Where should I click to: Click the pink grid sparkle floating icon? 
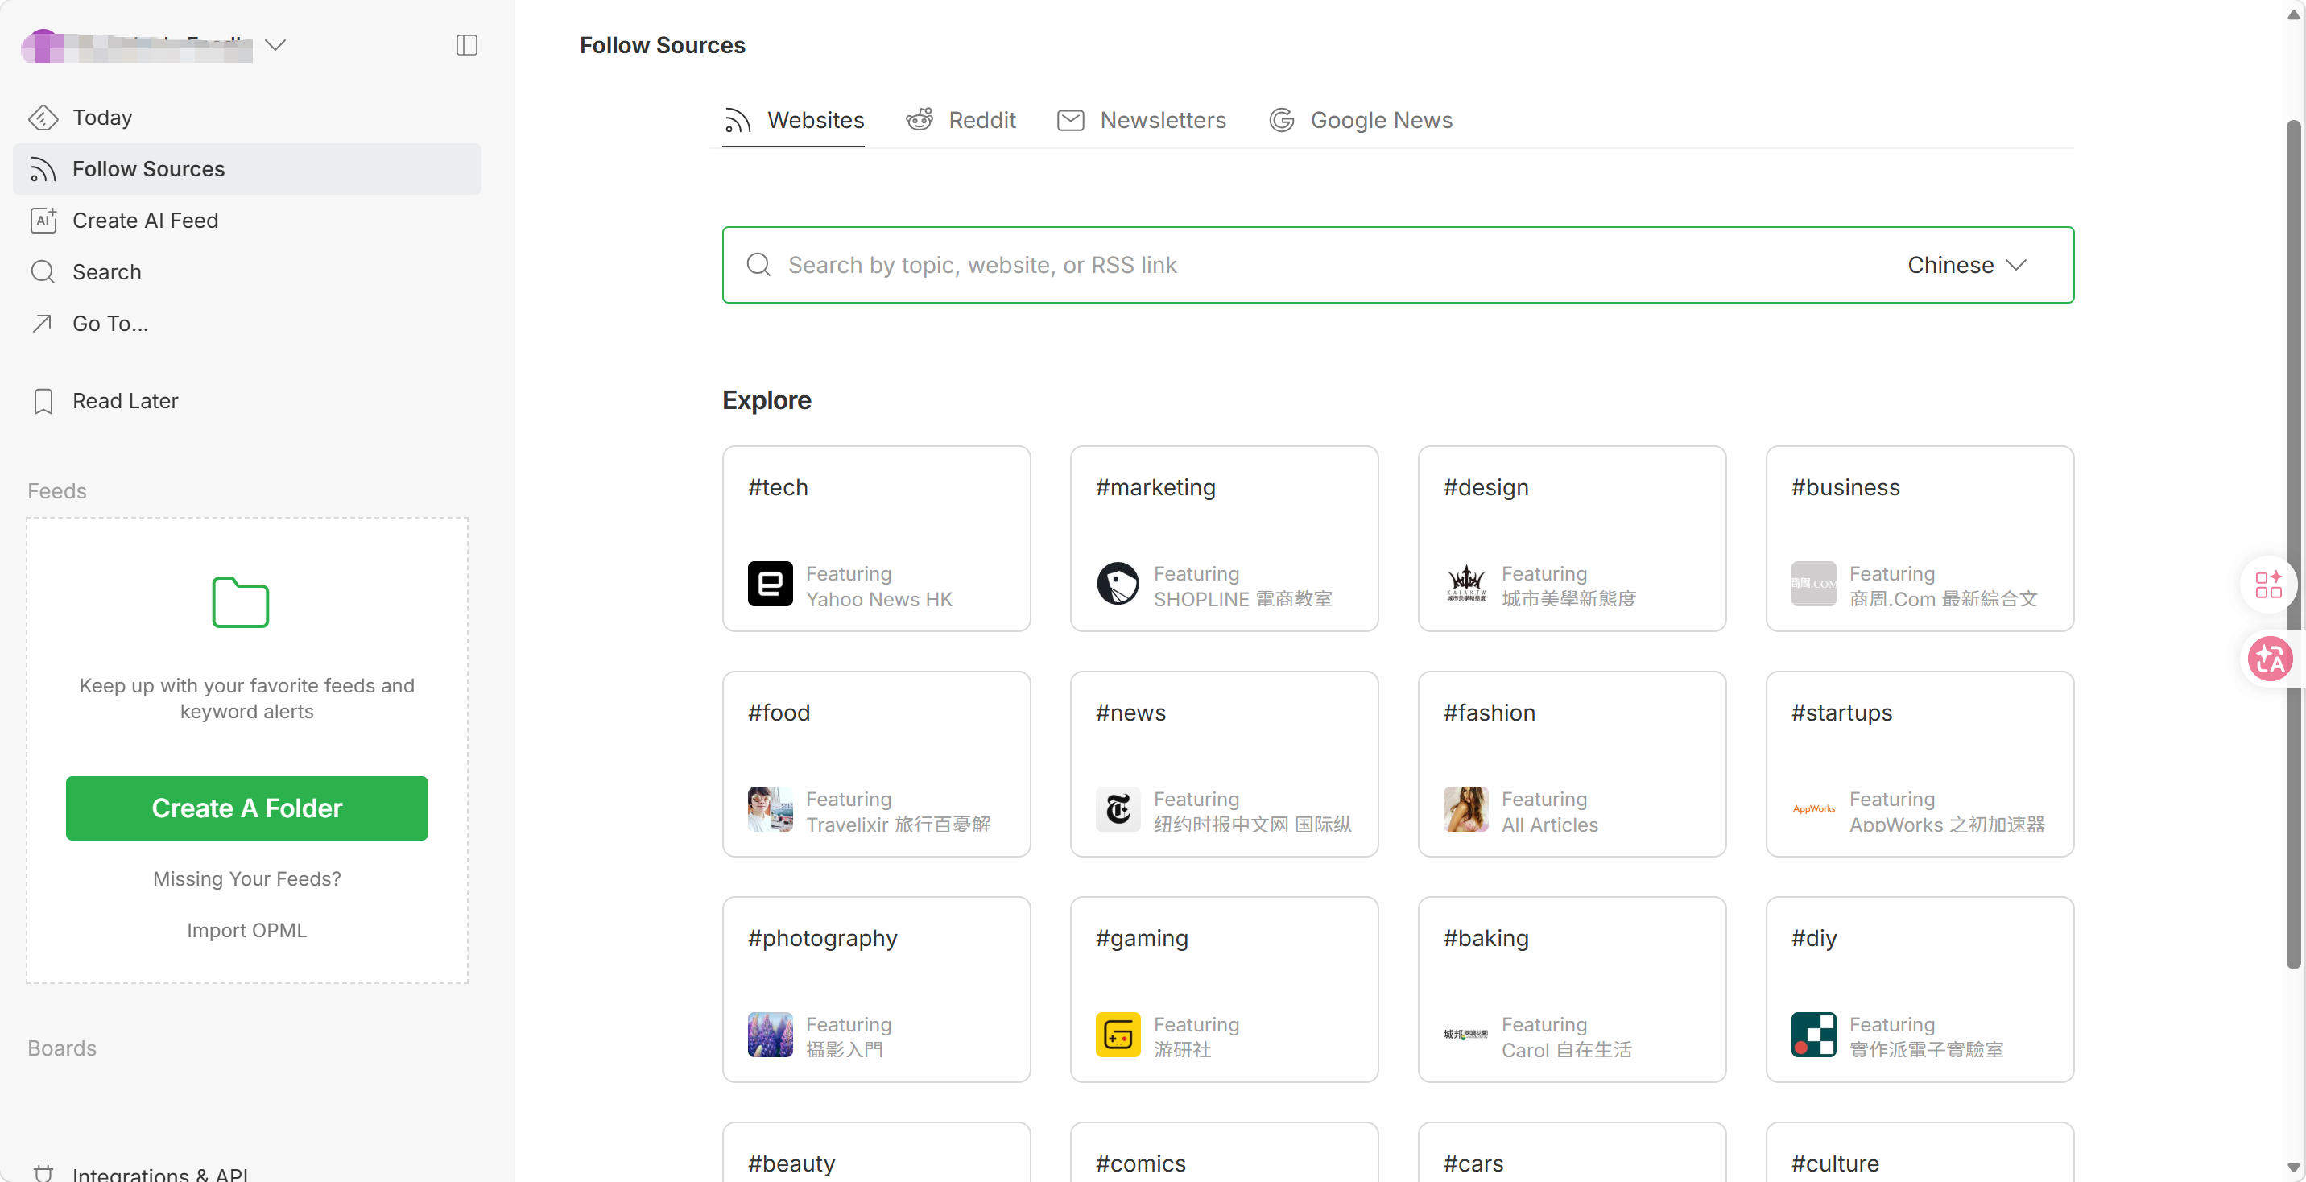pyautogui.click(x=2268, y=585)
